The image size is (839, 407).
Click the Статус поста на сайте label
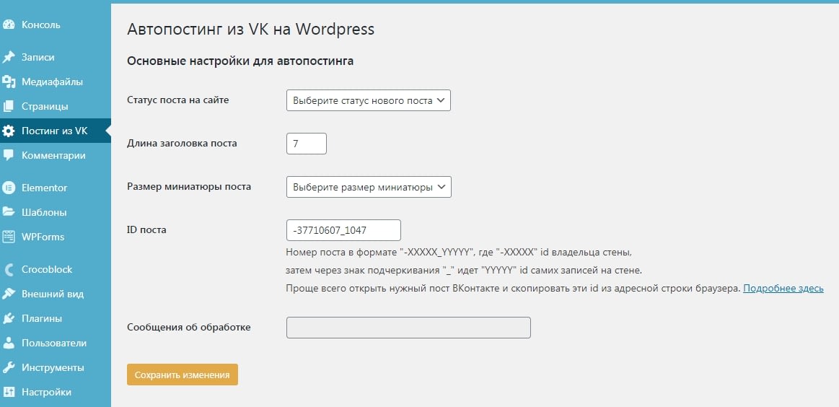click(x=178, y=100)
